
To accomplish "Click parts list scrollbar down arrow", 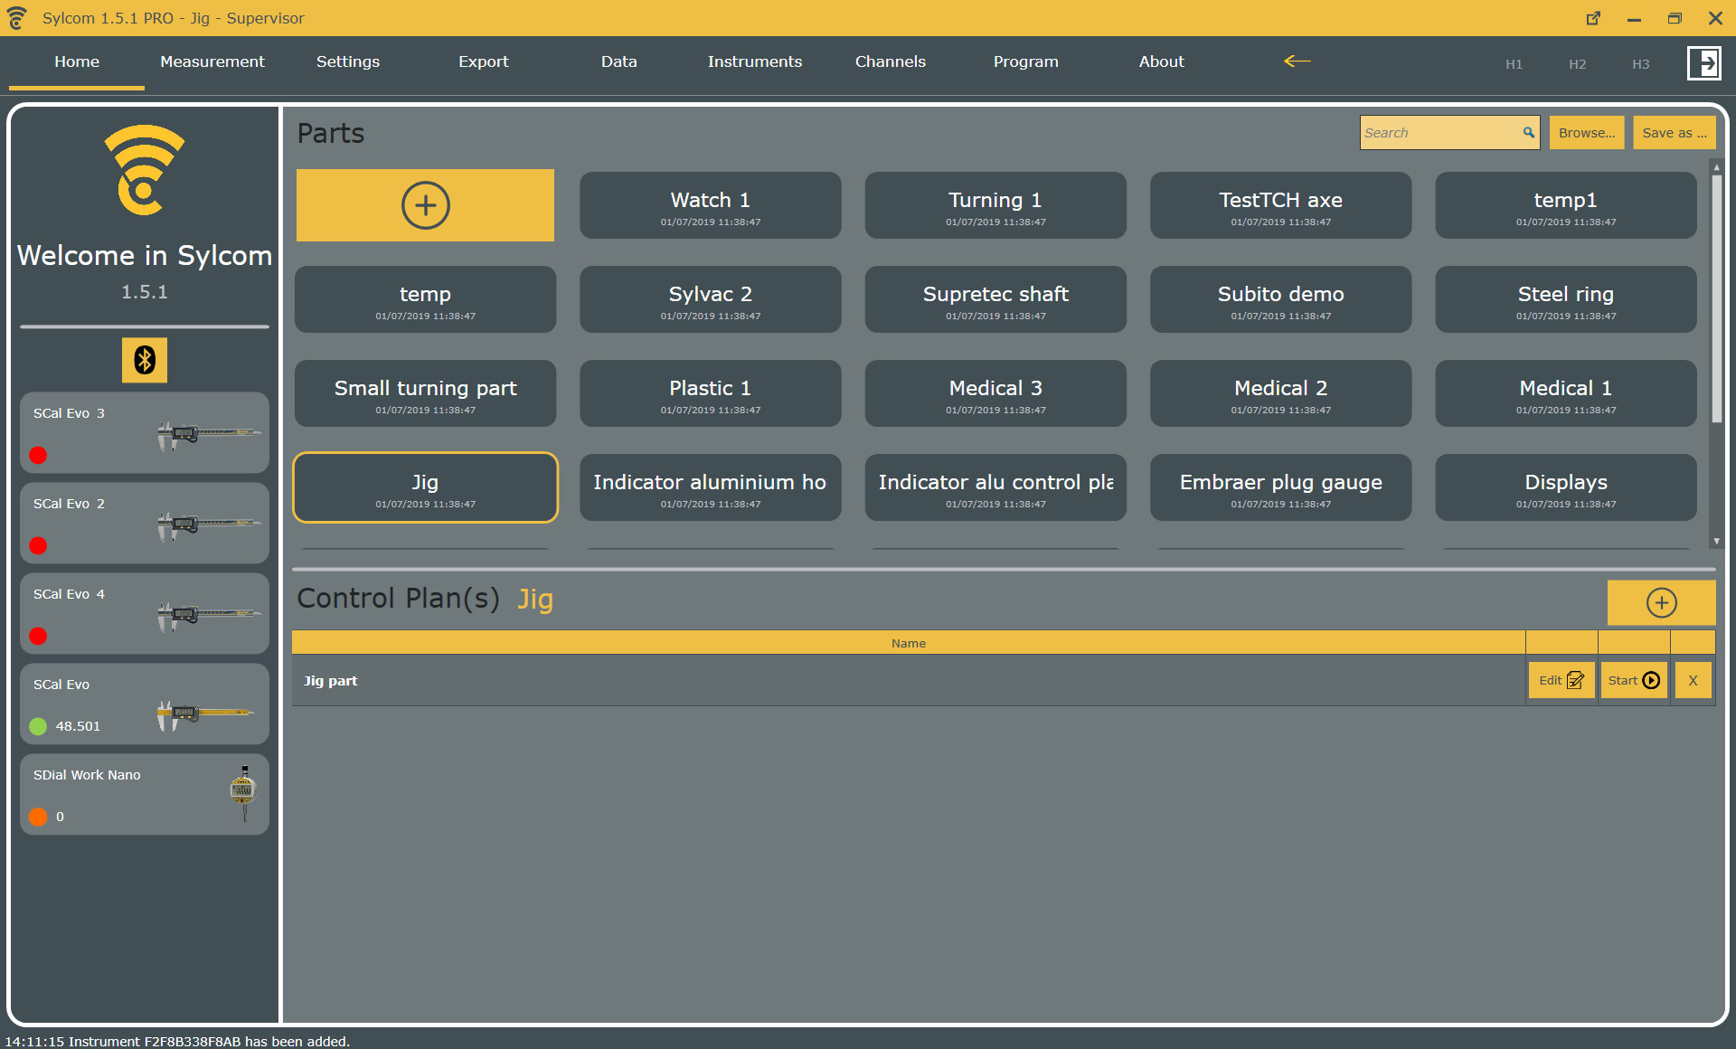I will click(x=1716, y=542).
